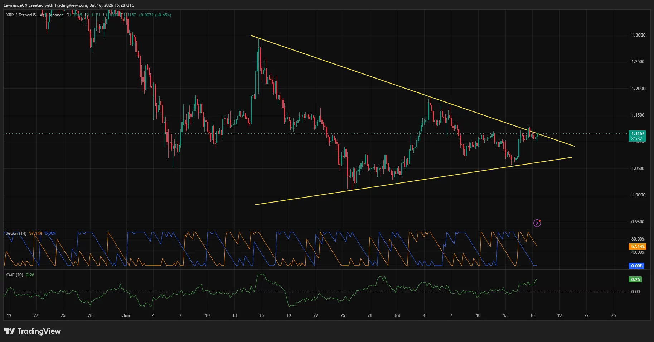Screen dimensions: 654x342
Task: Click the purple lightning bolt icon on chart
Action: (x=537, y=223)
